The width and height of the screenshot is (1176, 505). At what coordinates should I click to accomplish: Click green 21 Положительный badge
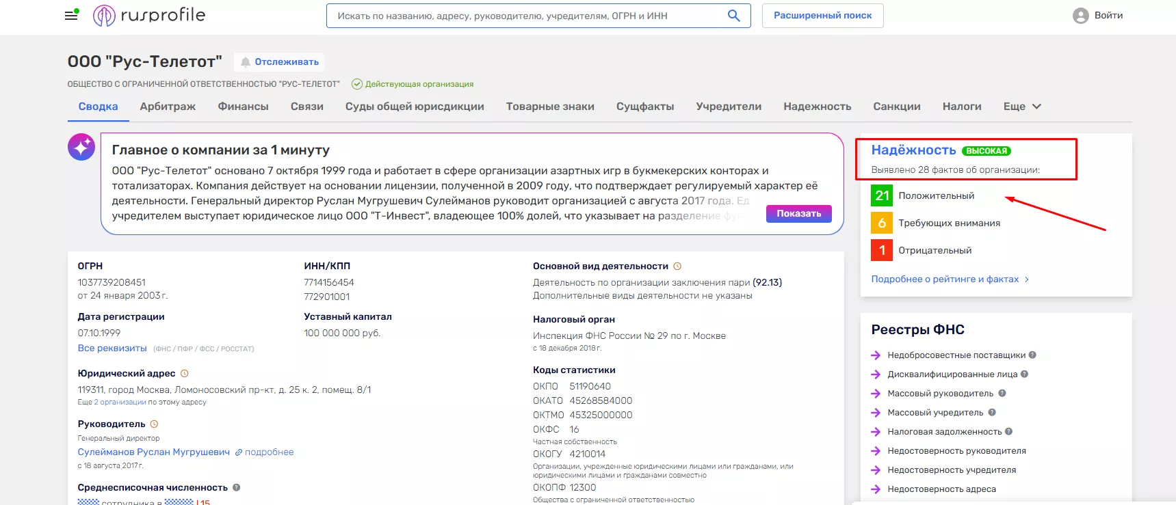coord(882,195)
